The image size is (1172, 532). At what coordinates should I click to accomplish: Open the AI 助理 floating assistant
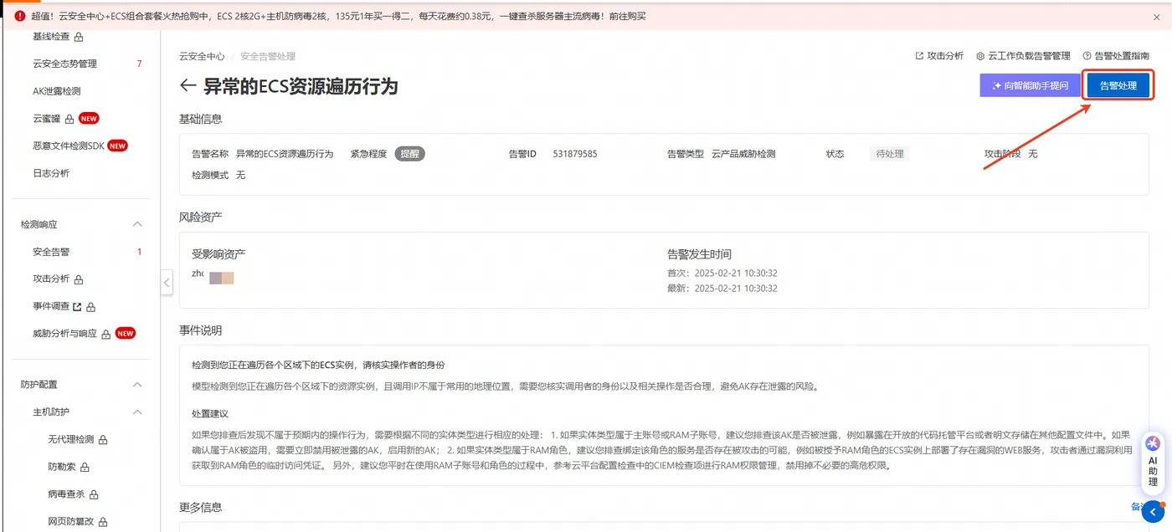click(1153, 464)
